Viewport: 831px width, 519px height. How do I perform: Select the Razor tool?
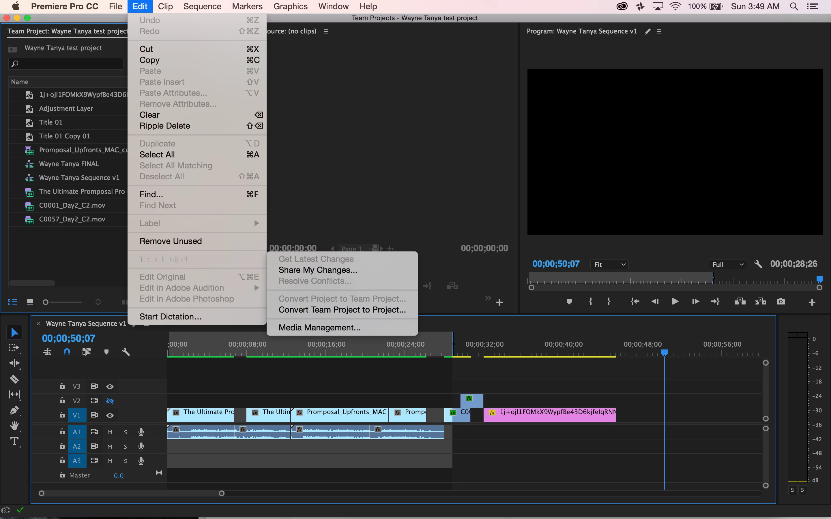(14, 379)
